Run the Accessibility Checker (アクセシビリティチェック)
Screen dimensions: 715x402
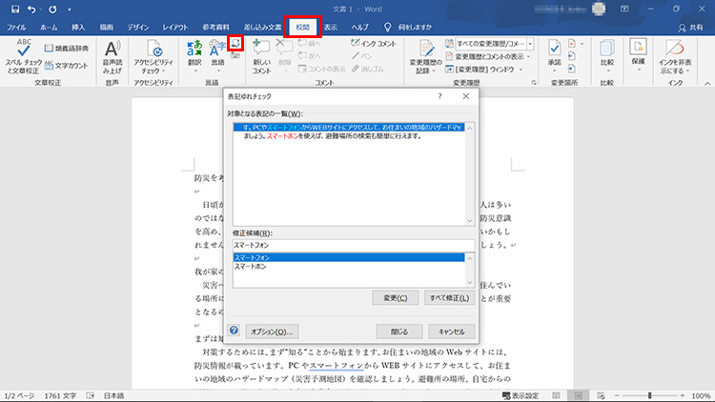pyautogui.click(x=153, y=57)
